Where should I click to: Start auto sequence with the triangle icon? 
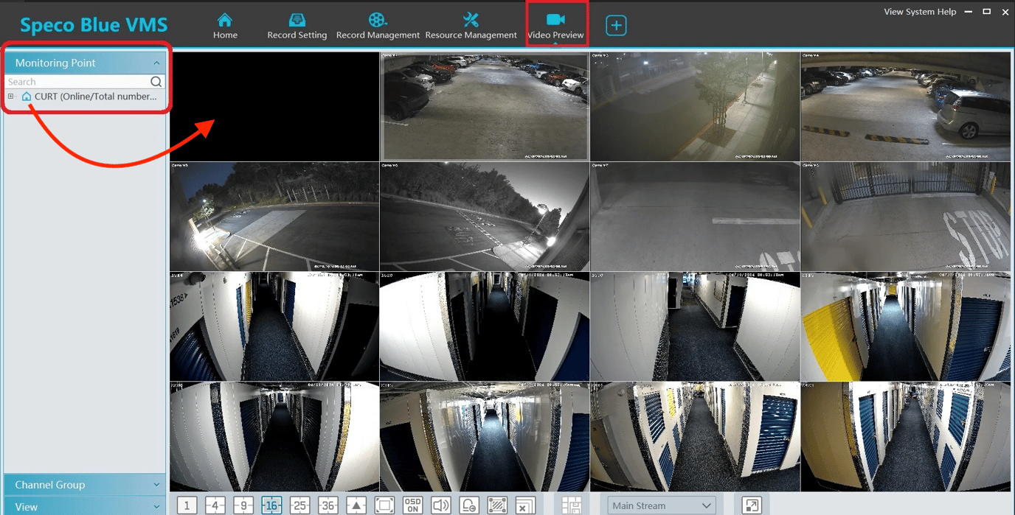click(356, 505)
